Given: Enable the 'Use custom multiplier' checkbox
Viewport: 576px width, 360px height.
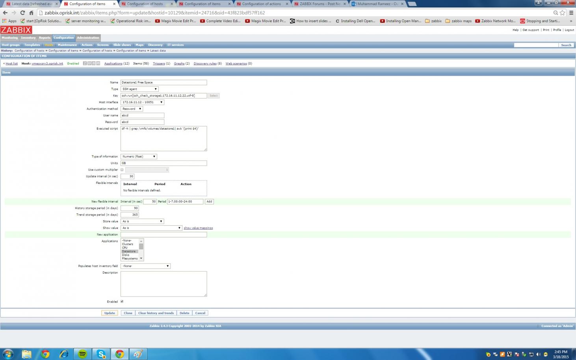Looking at the screenshot, I should (x=122, y=170).
